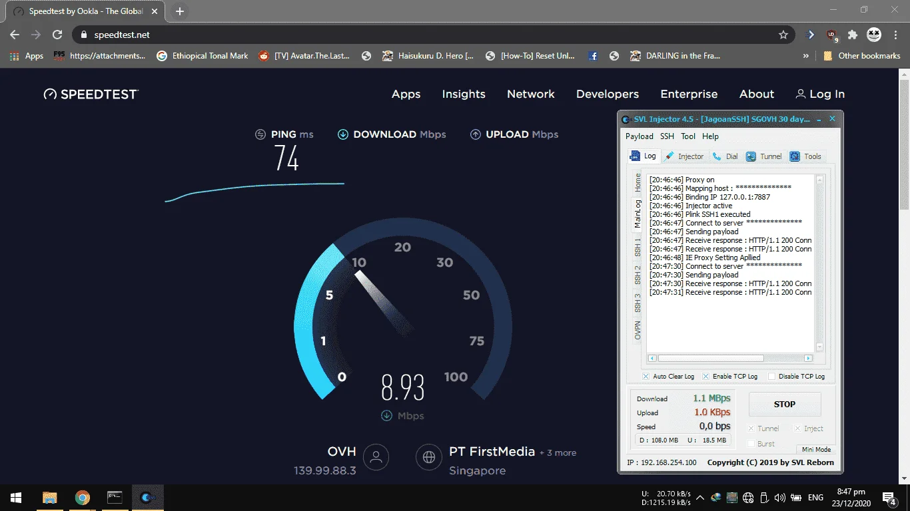This screenshot has width=910, height=511.
Task: Toggle the Inject checkbox in SVL Injector
Action: 798,428
